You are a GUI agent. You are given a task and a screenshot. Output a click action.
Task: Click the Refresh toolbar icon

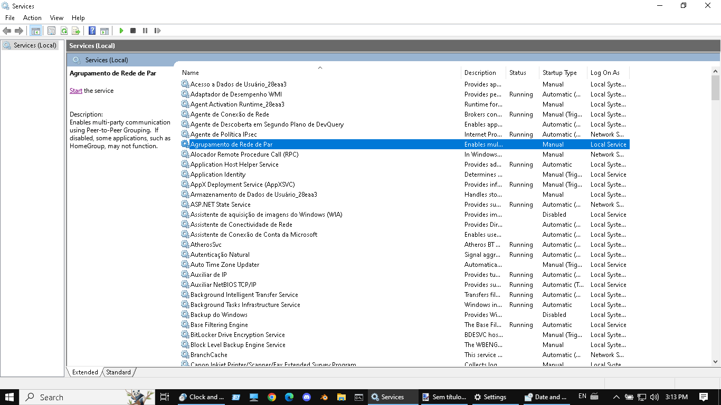point(64,31)
